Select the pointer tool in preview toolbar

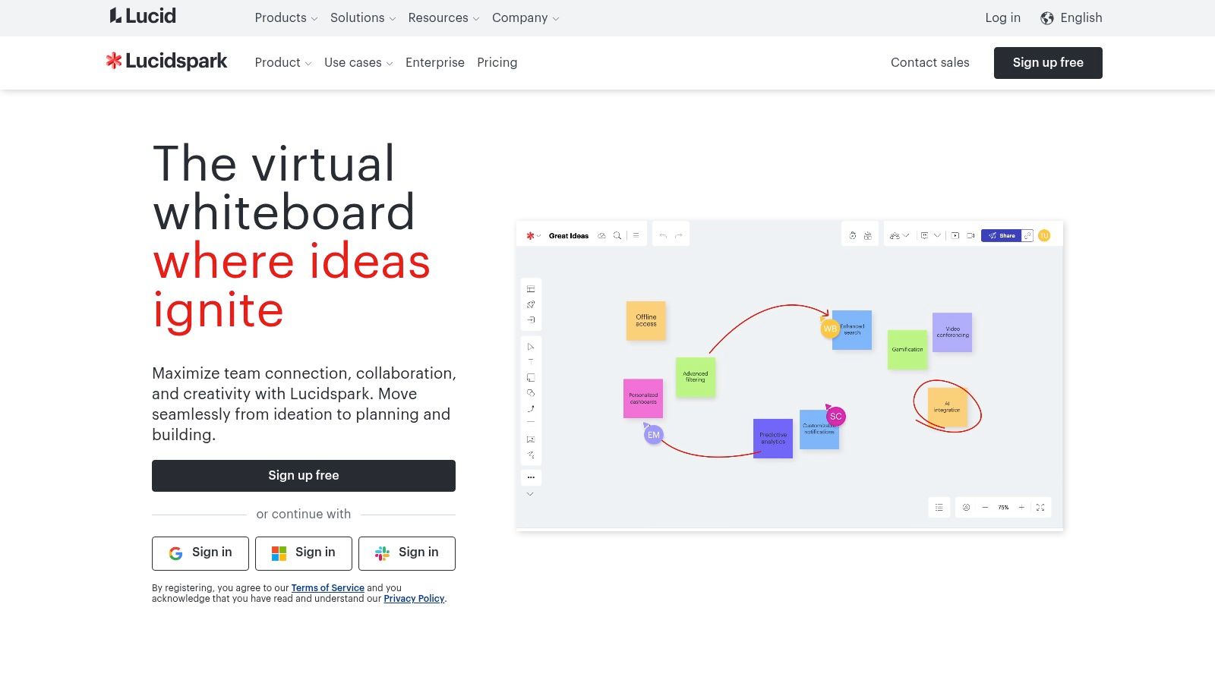[x=531, y=347]
